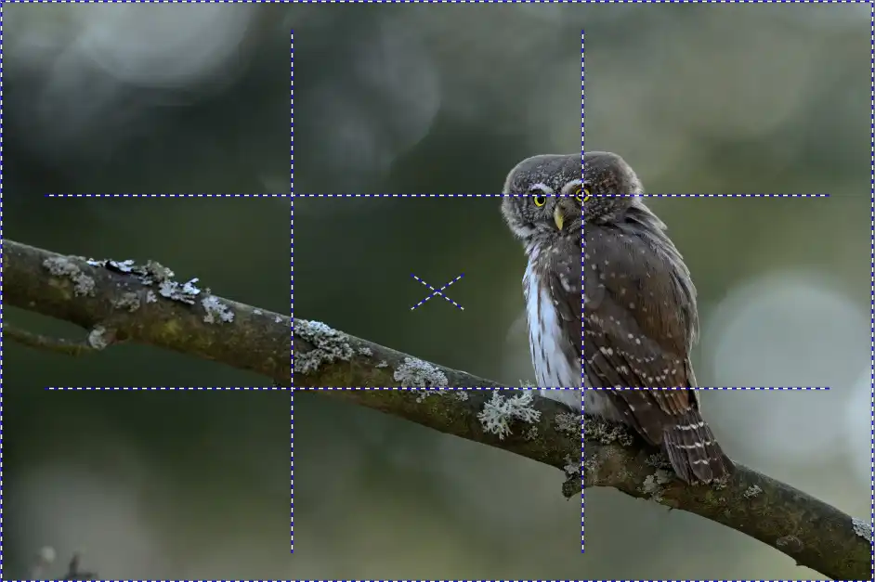Click the lower-right guide intersection below the owl
The image size is (875, 582).
click(582, 388)
